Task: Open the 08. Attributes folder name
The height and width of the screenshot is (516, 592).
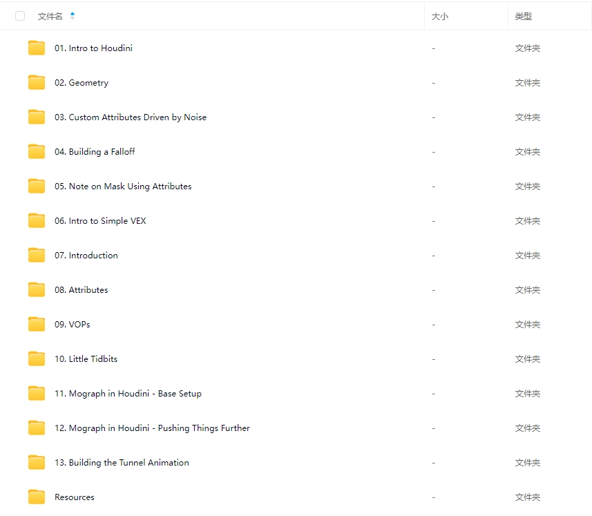Action: (x=82, y=290)
